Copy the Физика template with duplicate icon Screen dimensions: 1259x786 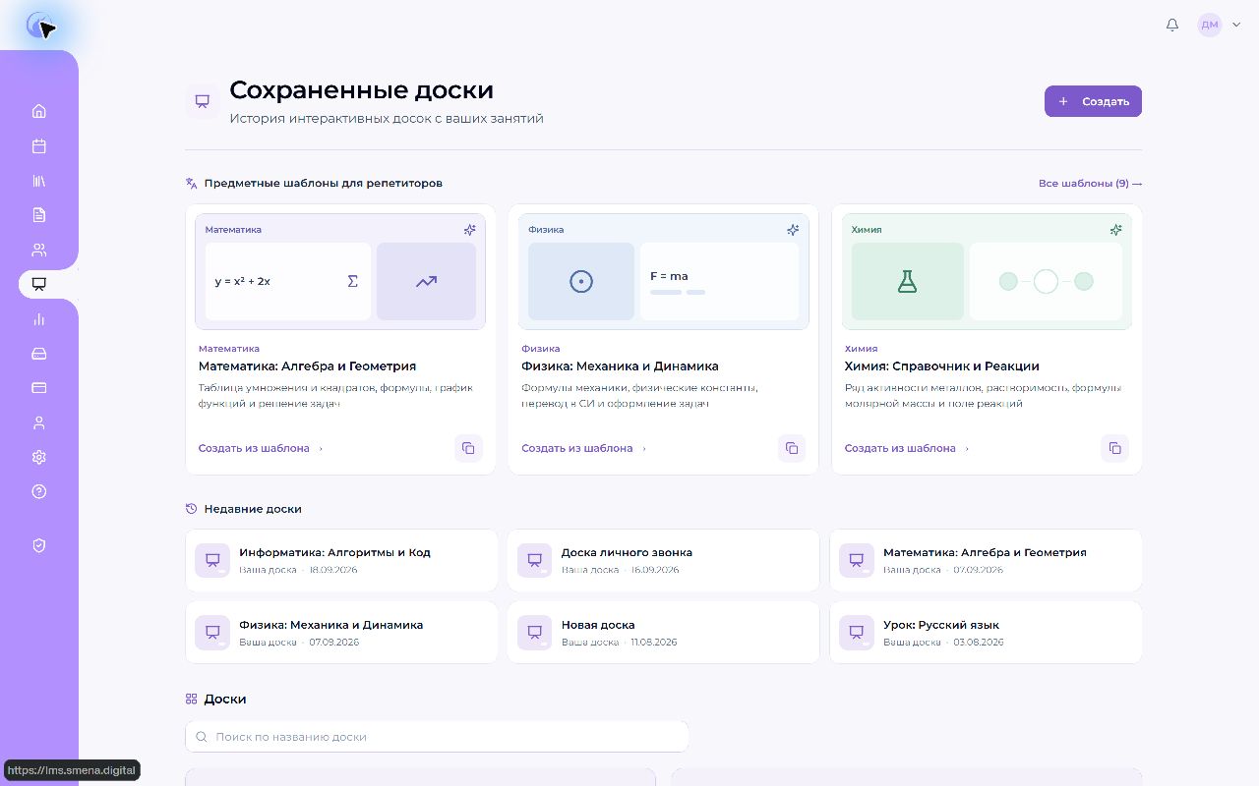pos(792,448)
